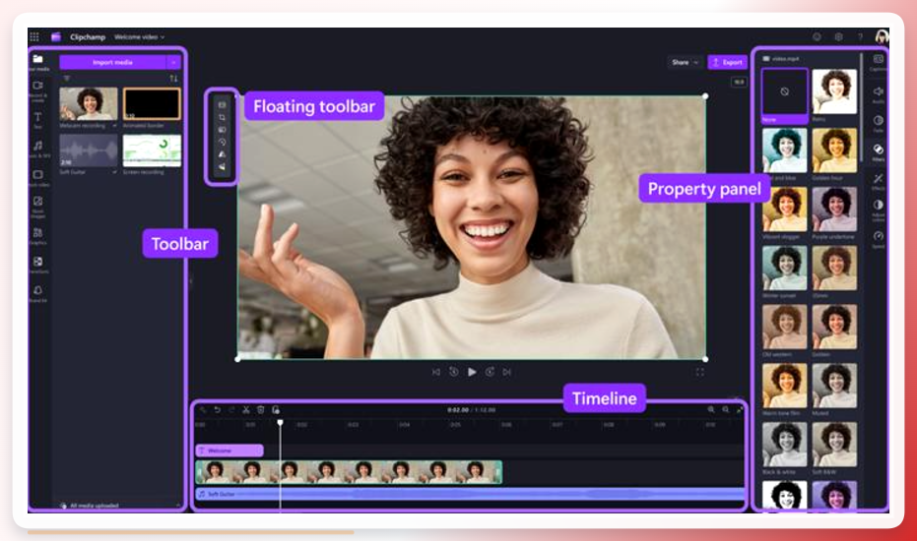The height and width of the screenshot is (541, 917).
Task: Rewind five seconds in preview
Action: (x=454, y=372)
